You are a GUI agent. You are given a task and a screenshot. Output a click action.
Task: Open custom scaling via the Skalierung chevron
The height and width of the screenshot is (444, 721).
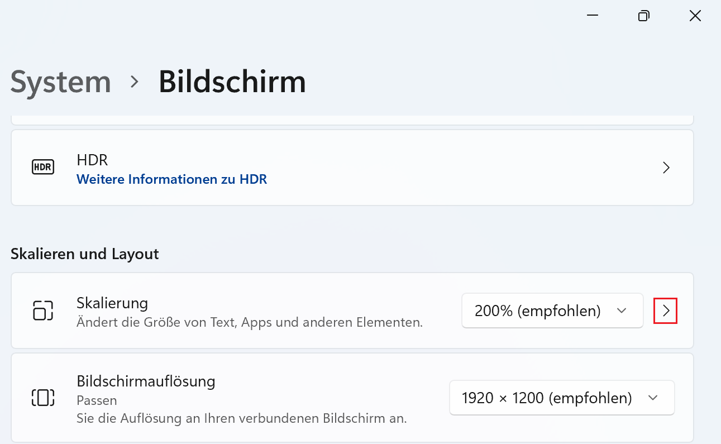coord(665,311)
